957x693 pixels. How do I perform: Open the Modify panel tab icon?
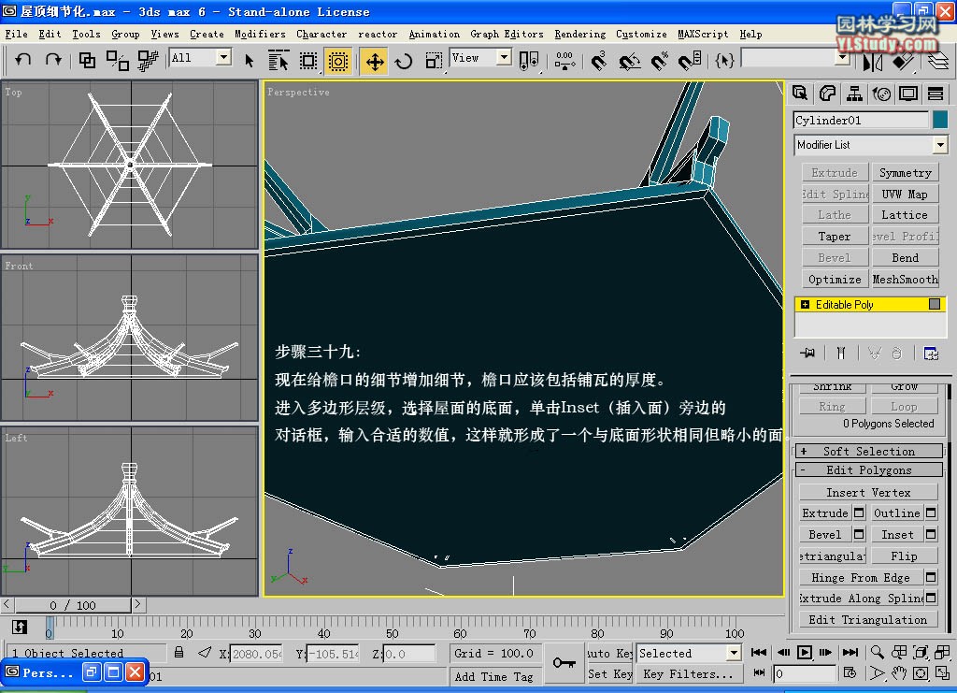coord(827,94)
